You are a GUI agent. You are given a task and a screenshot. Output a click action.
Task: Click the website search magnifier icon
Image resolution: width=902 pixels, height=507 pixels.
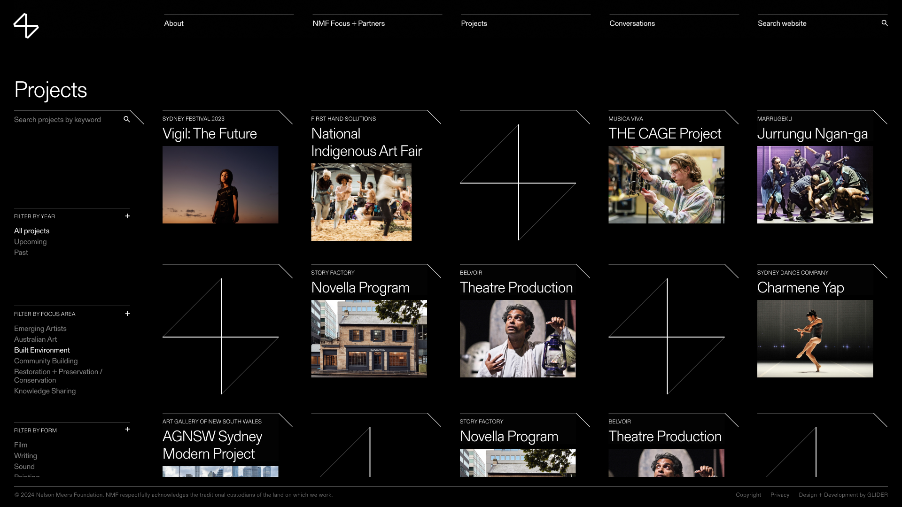pos(884,23)
